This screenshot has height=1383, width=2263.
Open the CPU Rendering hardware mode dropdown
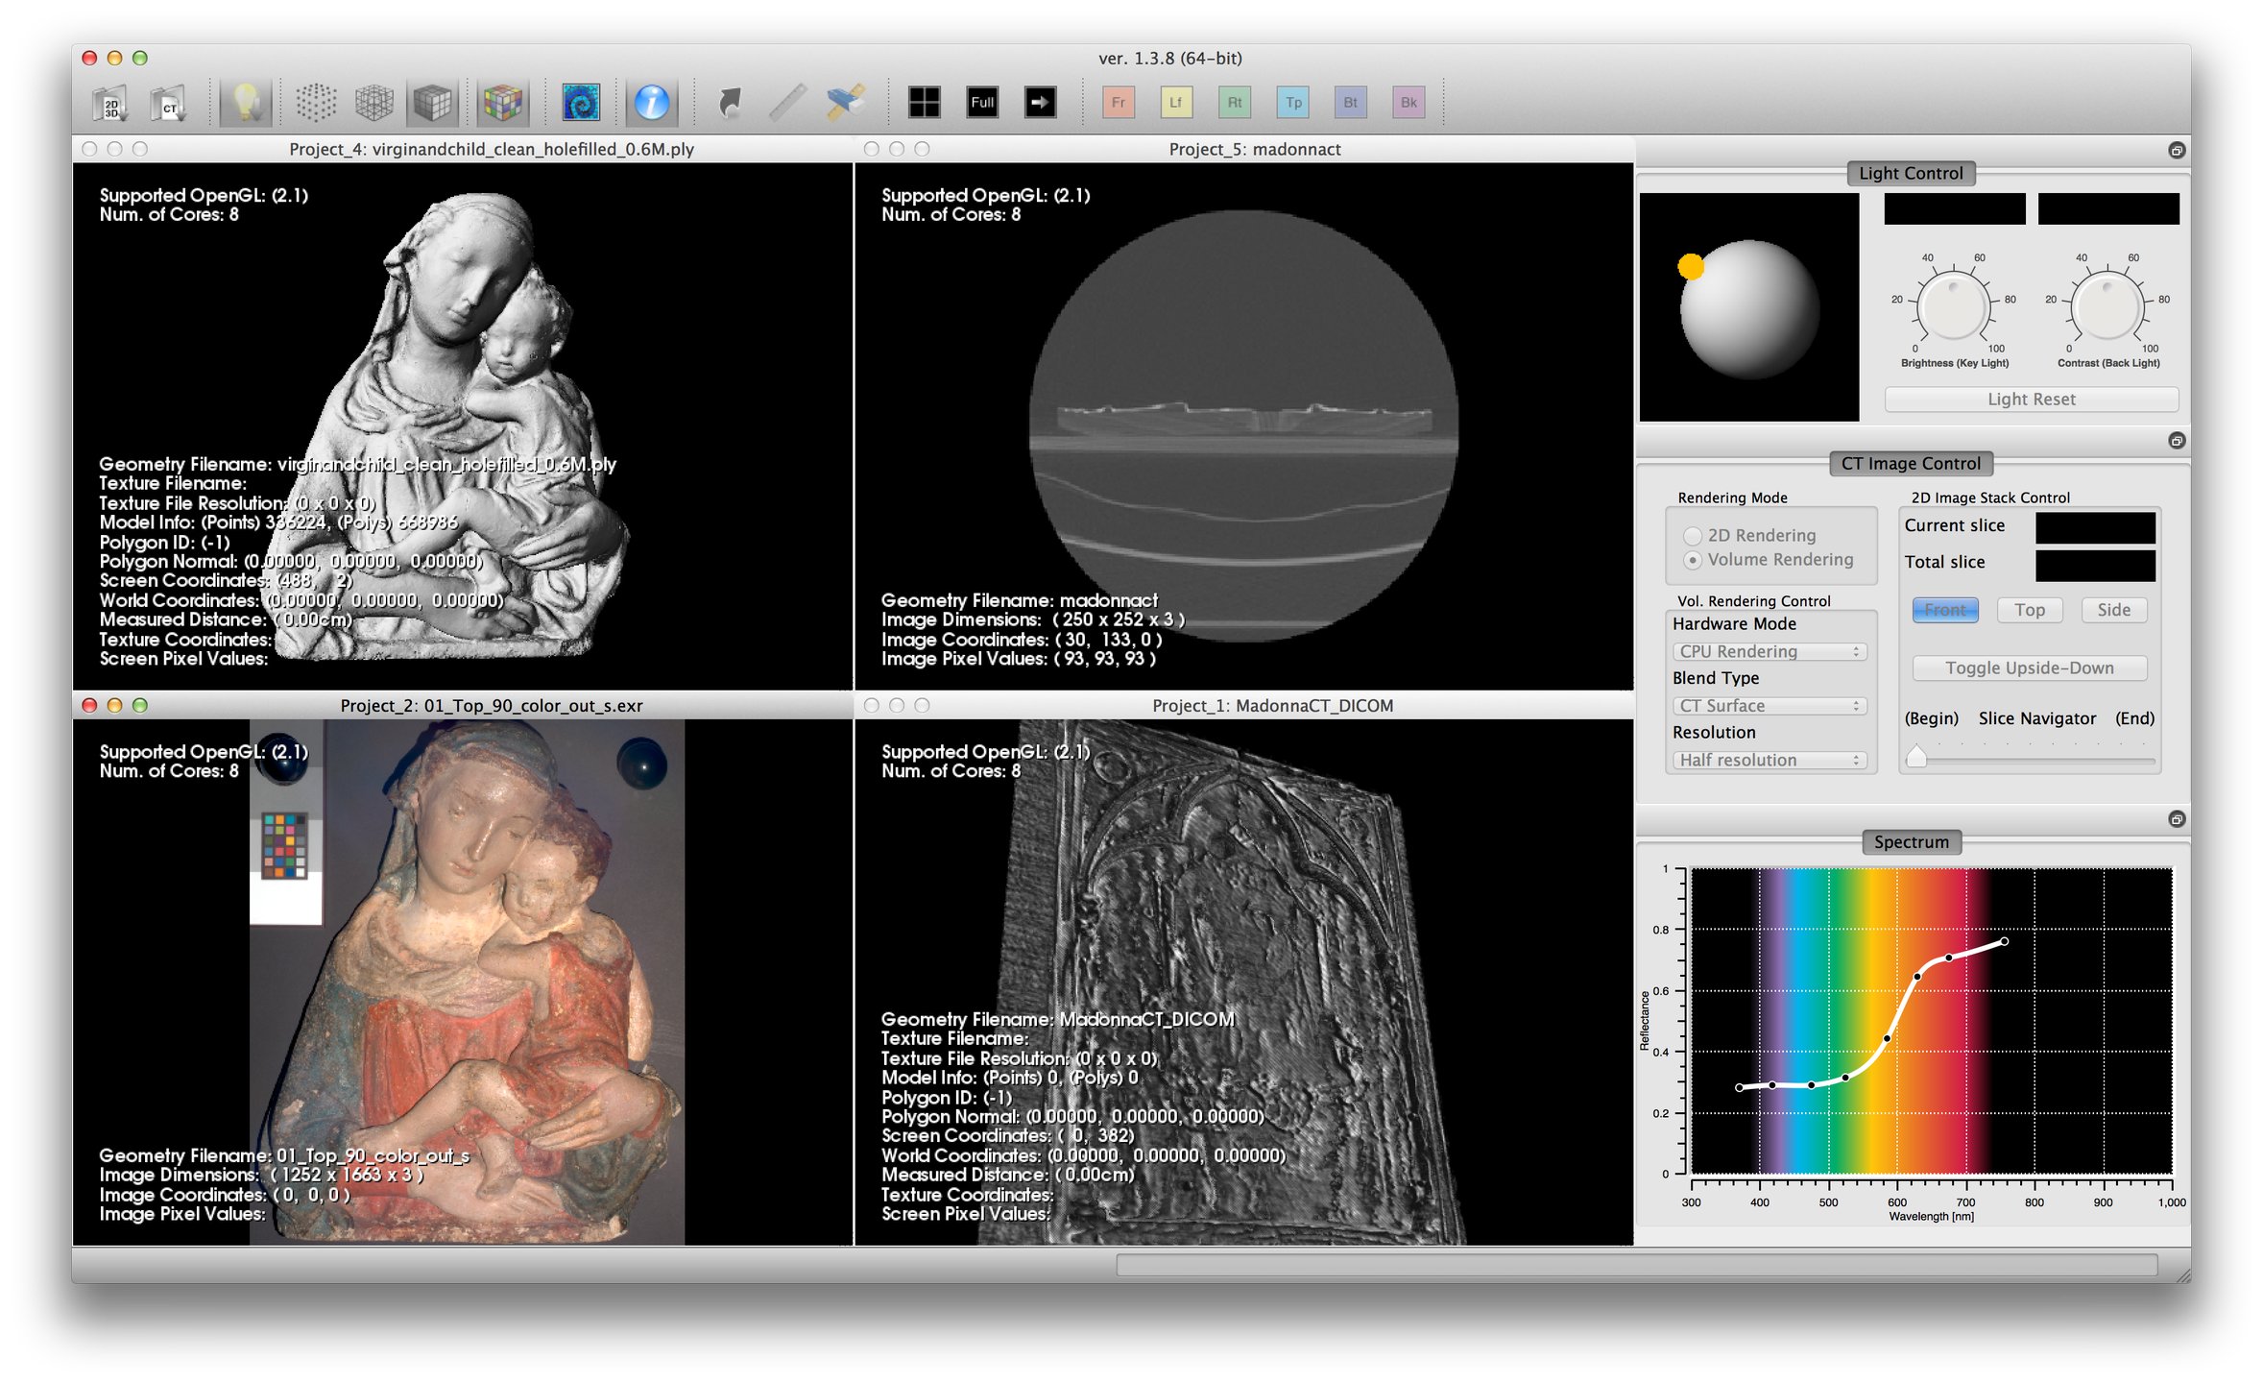tap(1769, 651)
